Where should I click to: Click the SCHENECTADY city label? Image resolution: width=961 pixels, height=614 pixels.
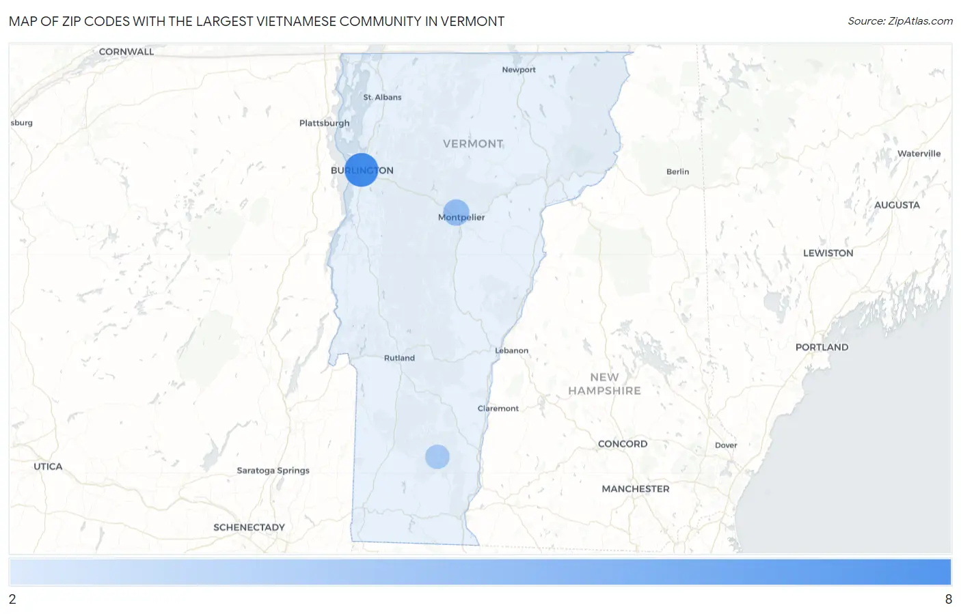click(249, 527)
